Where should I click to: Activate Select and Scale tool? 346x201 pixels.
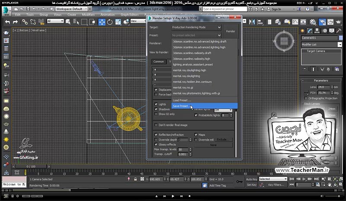click(x=118, y=22)
